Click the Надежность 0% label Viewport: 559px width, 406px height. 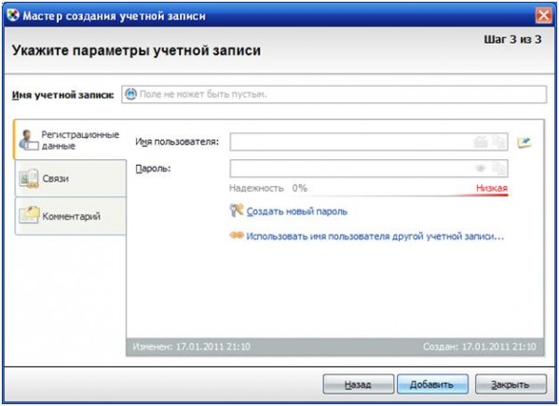click(x=268, y=188)
